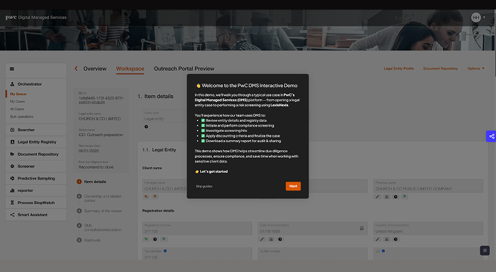This screenshot has width=496, height=272.
Task: Select My Queue in the sidebar
Action: (18, 94)
